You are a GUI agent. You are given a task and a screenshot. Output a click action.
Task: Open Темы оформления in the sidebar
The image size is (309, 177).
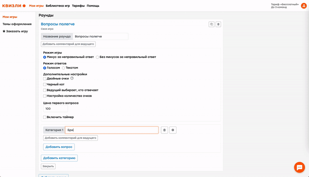[x=17, y=24]
